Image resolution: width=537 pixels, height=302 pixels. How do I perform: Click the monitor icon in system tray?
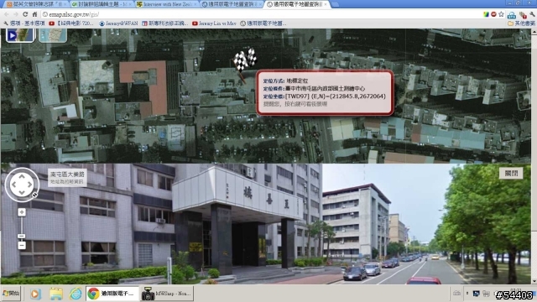(x=477, y=294)
